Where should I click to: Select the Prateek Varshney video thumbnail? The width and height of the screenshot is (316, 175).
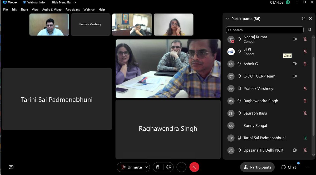click(91, 24)
